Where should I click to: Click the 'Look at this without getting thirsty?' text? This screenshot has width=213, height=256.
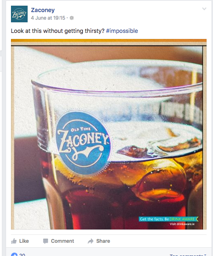(58, 31)
